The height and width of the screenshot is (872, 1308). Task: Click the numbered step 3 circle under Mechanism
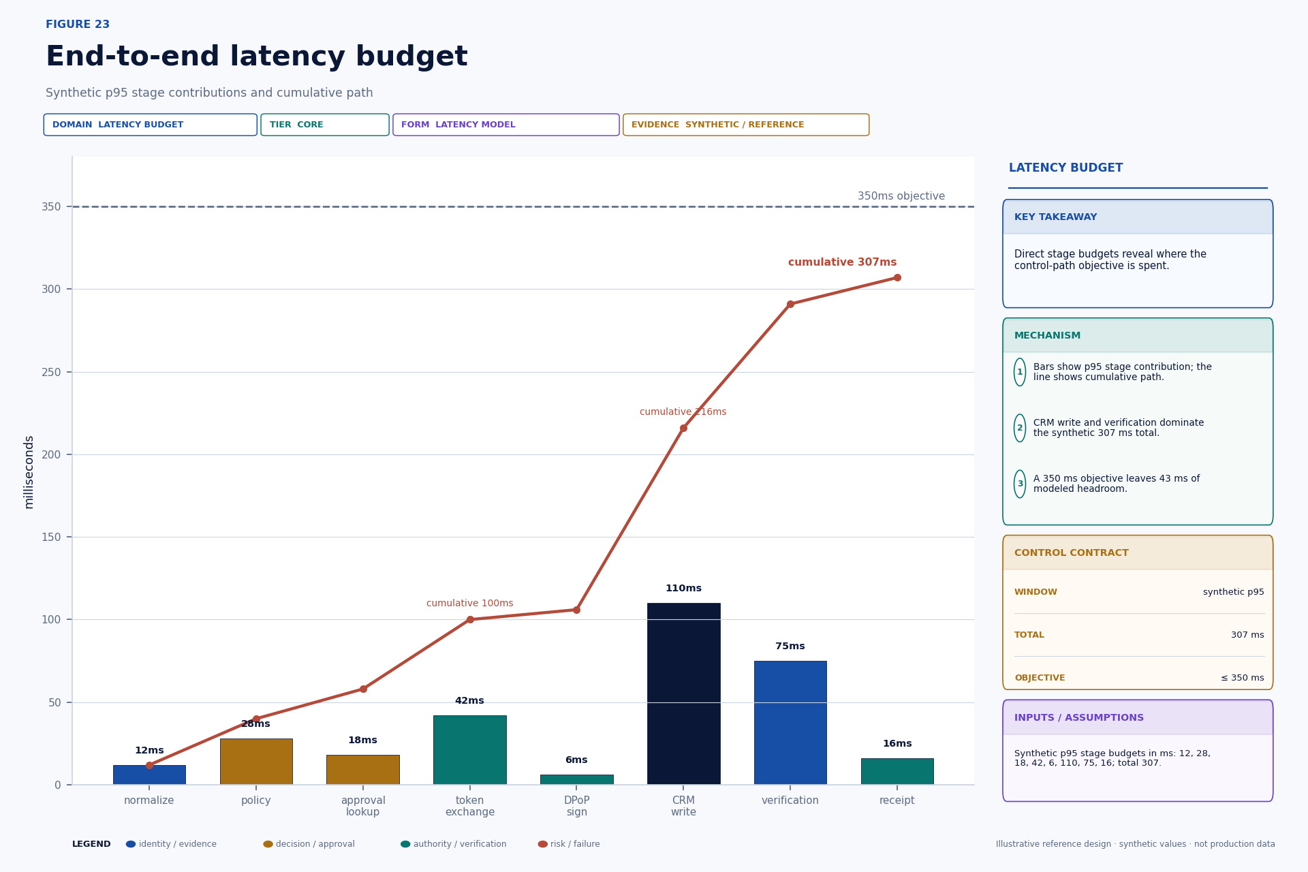pos(1020,484)
